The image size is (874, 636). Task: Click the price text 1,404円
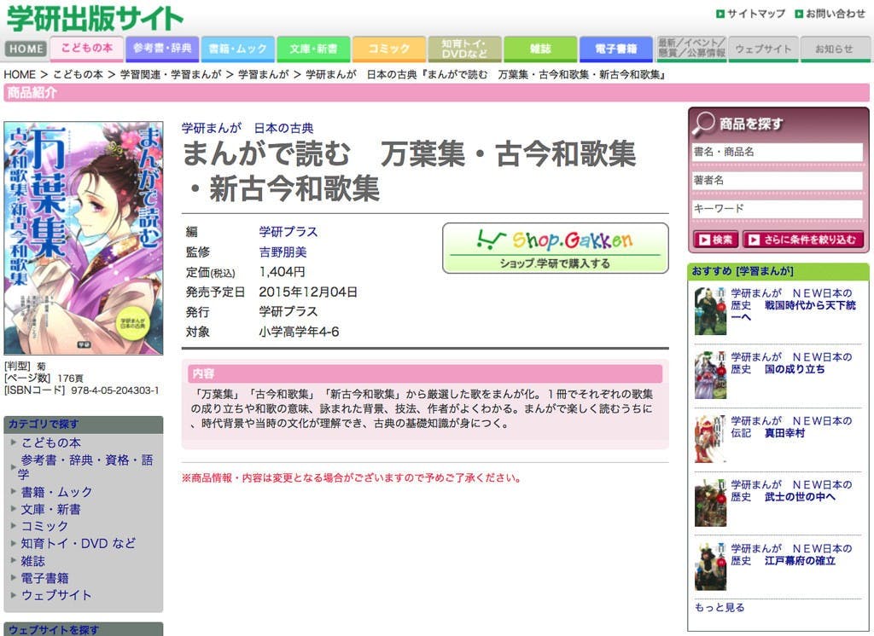(282, 272)
